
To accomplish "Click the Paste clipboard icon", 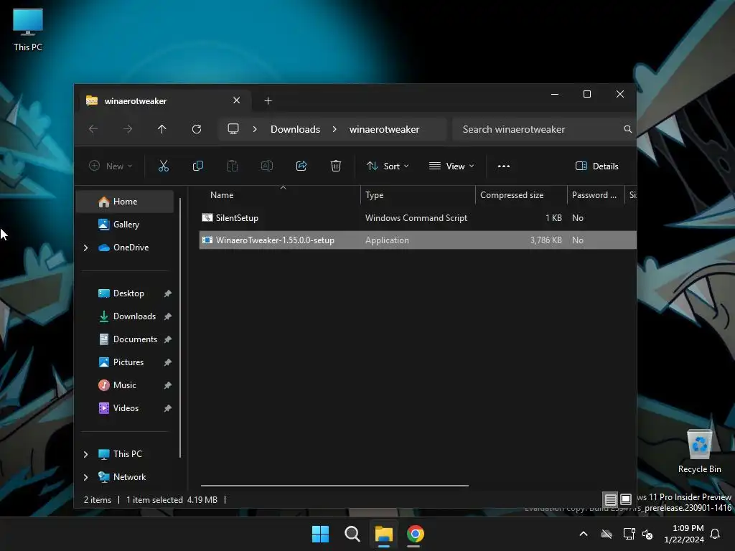I will 233,166.
